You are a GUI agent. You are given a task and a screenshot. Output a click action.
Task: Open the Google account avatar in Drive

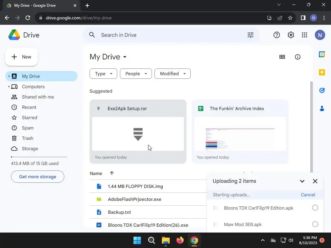(320, 35)
